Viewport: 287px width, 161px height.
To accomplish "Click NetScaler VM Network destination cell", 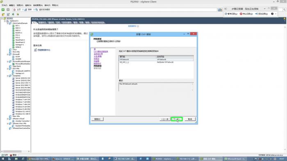I will [165, 62].
